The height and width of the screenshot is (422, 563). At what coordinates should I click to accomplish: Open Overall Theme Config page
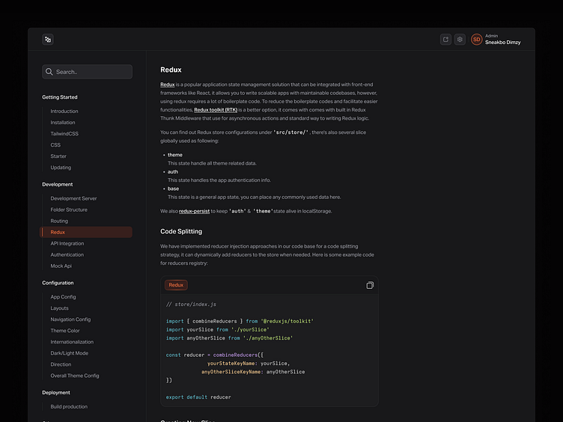point(75,376)
